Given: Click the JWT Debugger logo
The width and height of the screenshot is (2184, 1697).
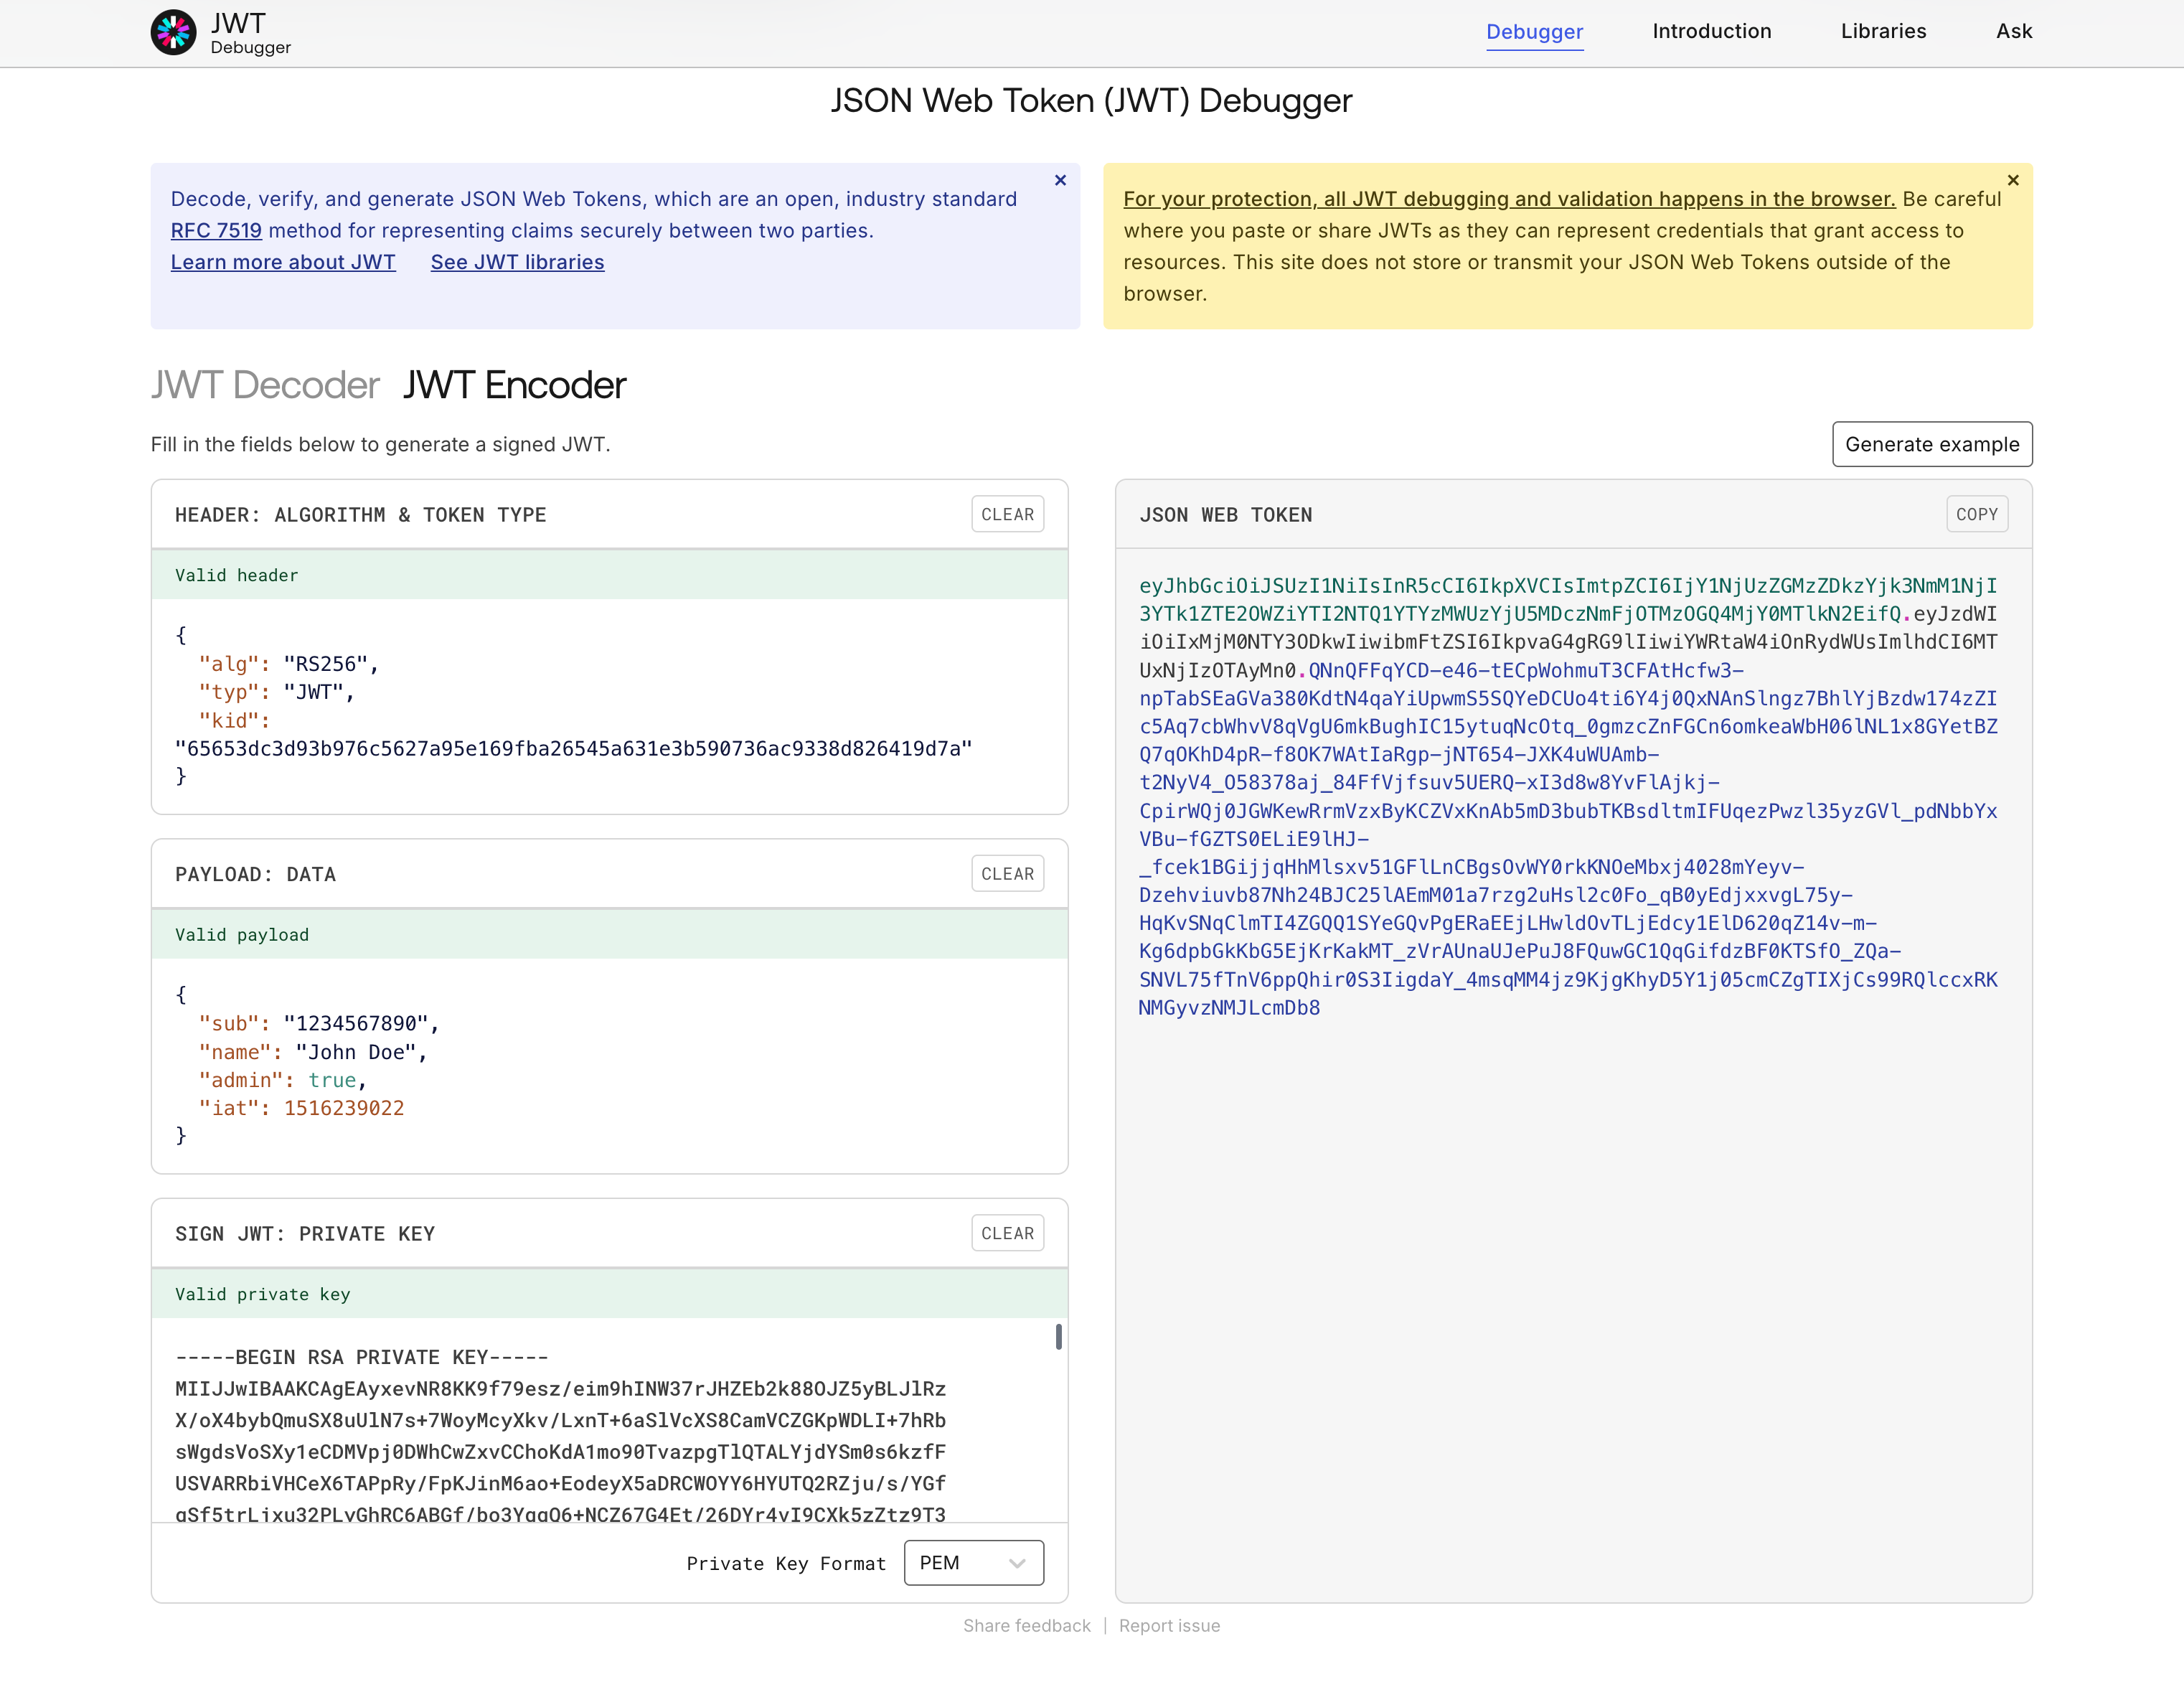Looking at the screenshot, I should click(x=174, y=31).
